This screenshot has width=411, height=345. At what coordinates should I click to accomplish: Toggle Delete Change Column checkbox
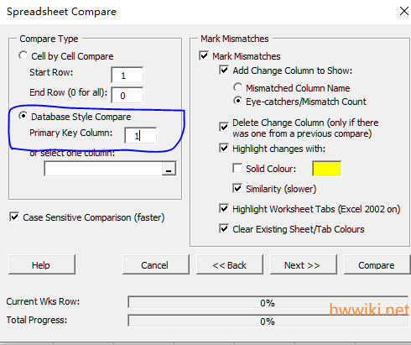(x=224, y=128)
